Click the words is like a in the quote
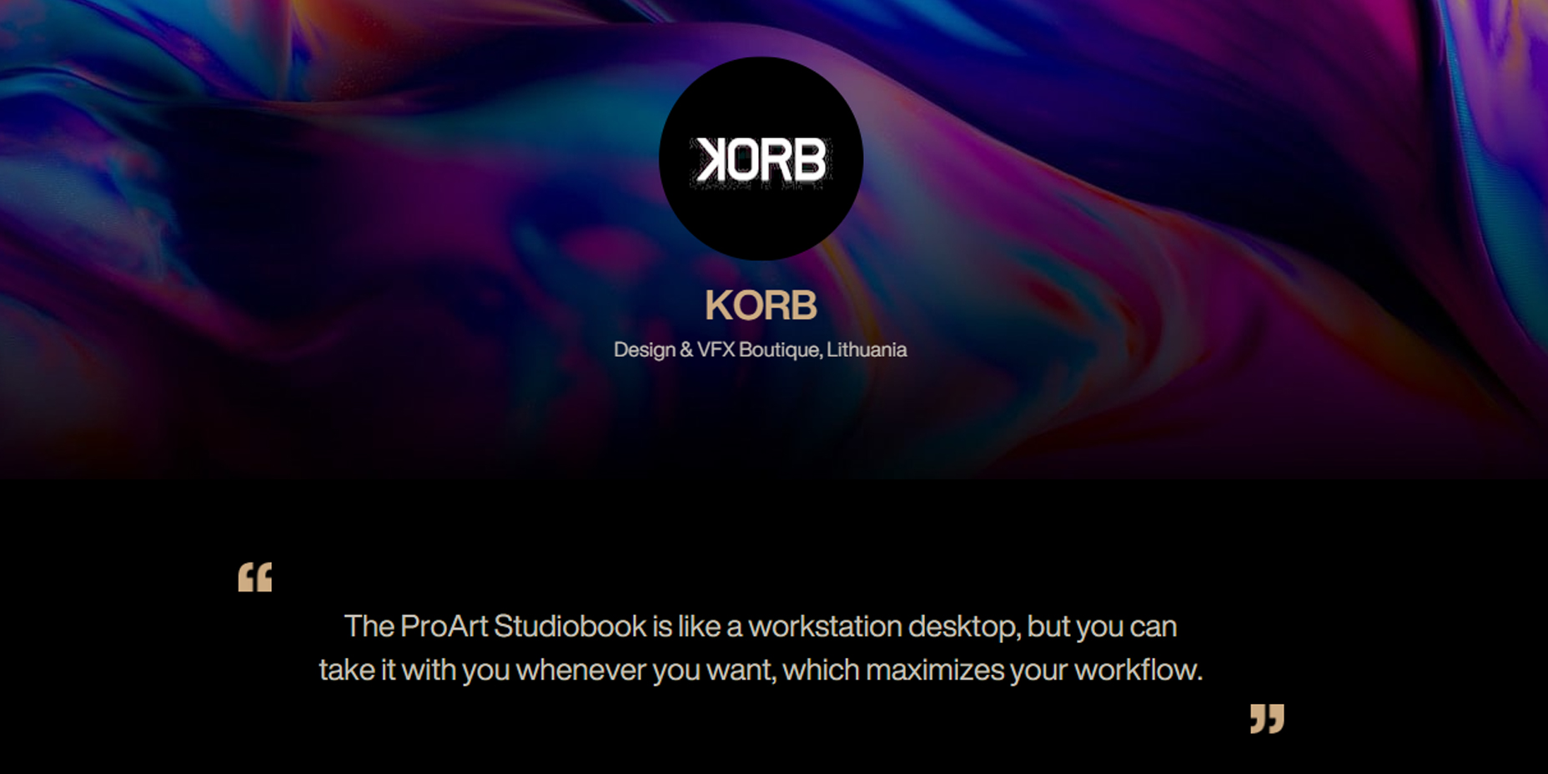The width and height of the screenshot is (1548, 774). pos(697,626)
